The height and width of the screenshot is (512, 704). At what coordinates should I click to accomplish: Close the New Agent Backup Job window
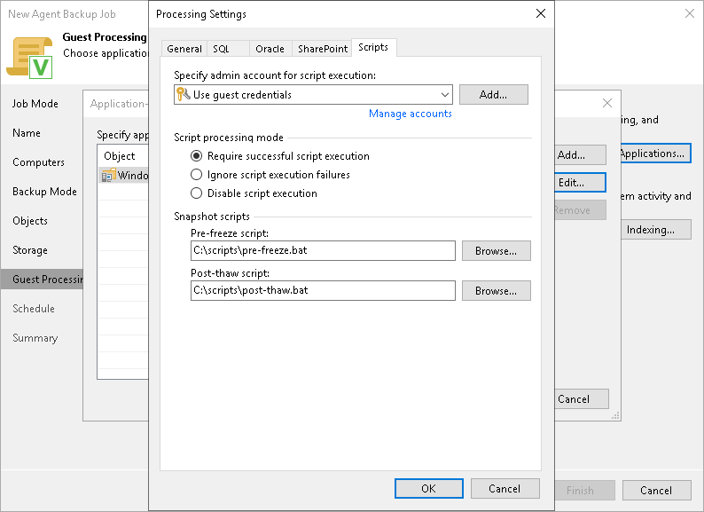coord(690,13)
